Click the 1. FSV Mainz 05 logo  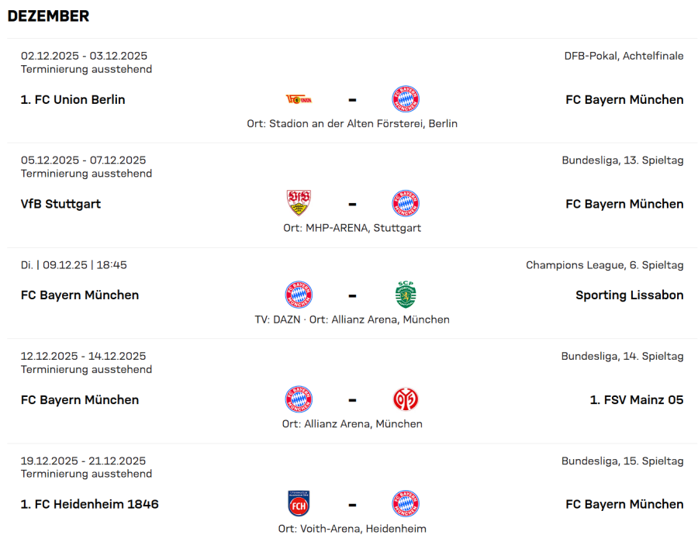click(x=406, y=399)
